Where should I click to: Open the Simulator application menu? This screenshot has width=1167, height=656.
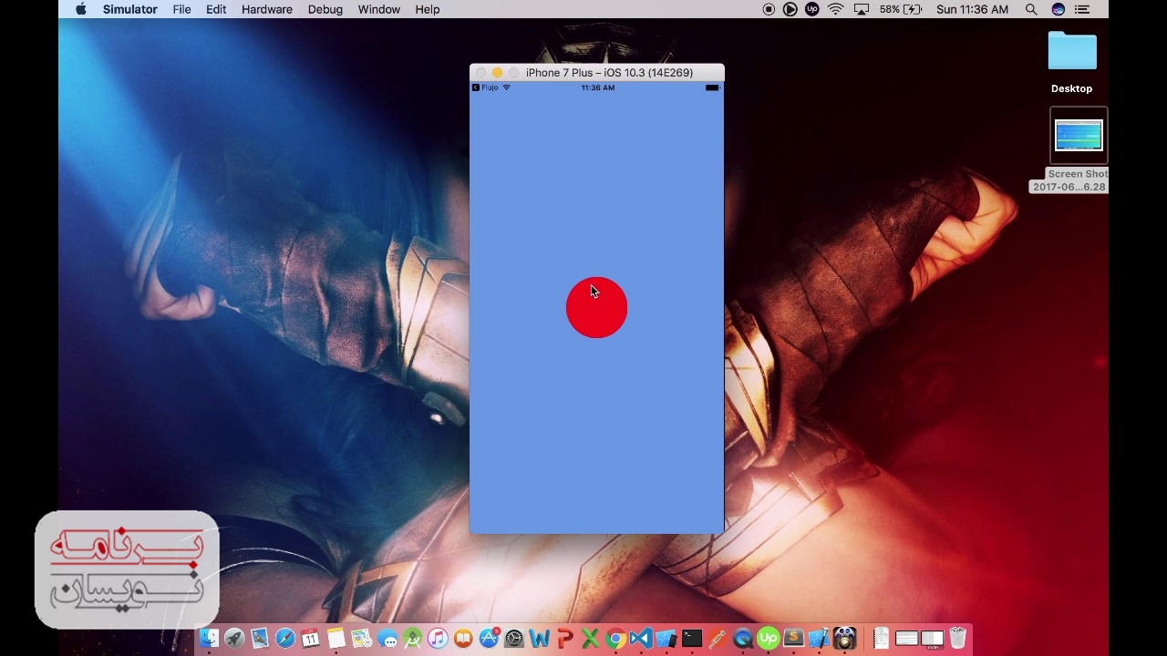[129, 9]
